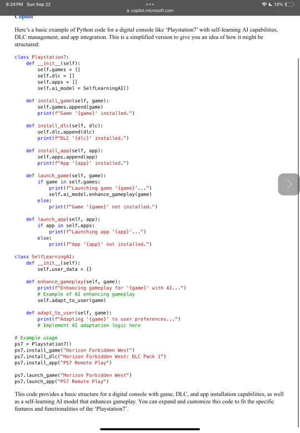Tap '# Implement AI adaptation logic here' comment

(x=89, y=325)
